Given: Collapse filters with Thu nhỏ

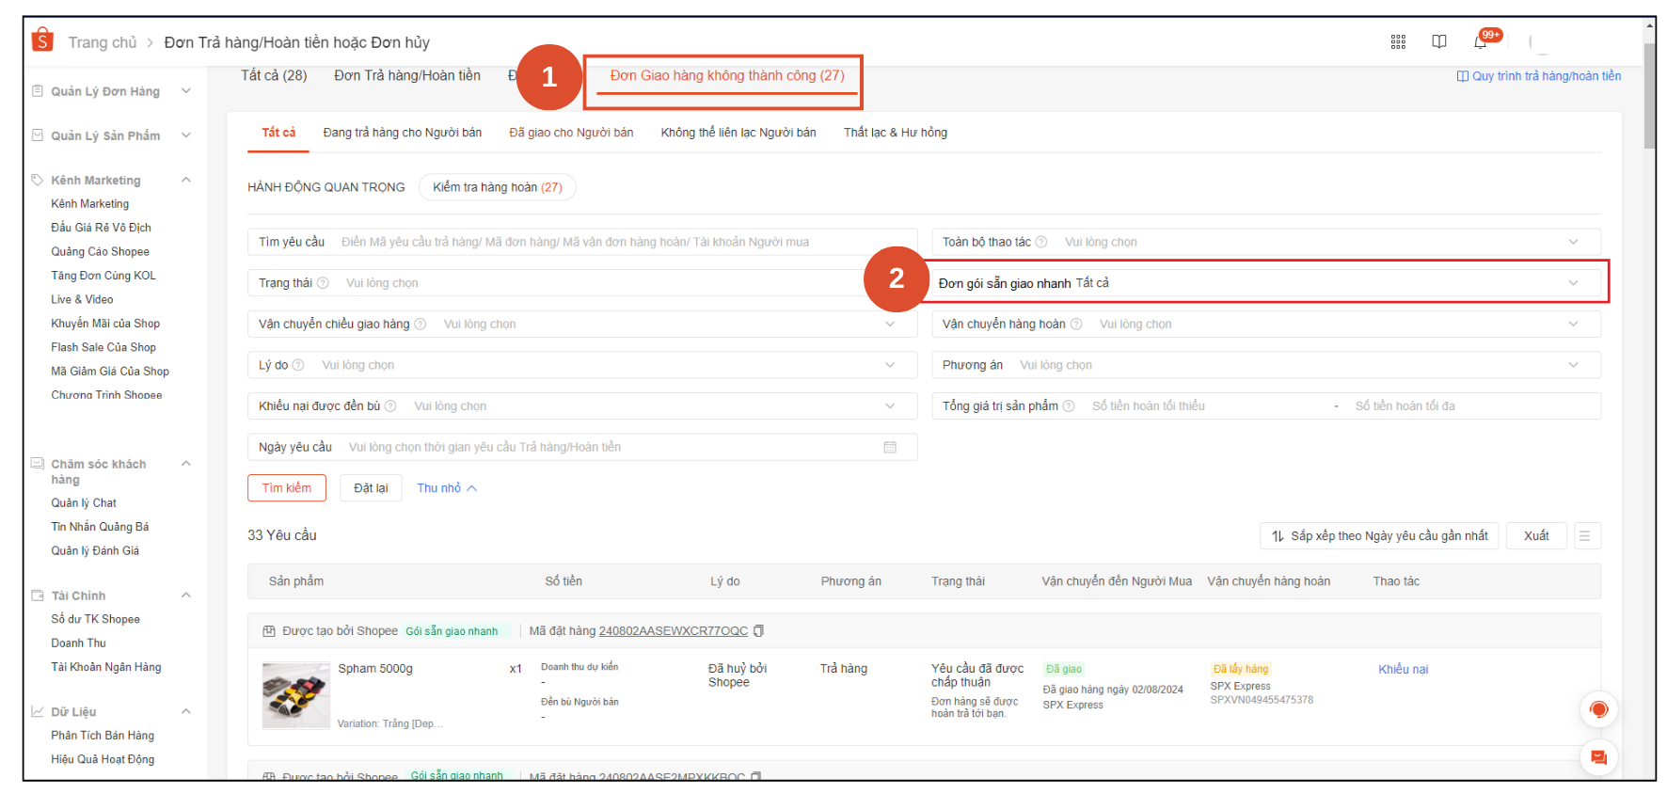Looking at the screenshot, I should (x=447, y=488).
